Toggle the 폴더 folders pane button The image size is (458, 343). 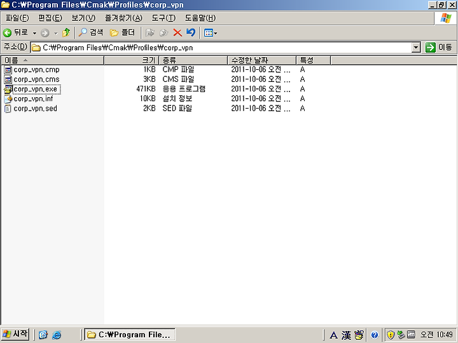coord(122,32)
